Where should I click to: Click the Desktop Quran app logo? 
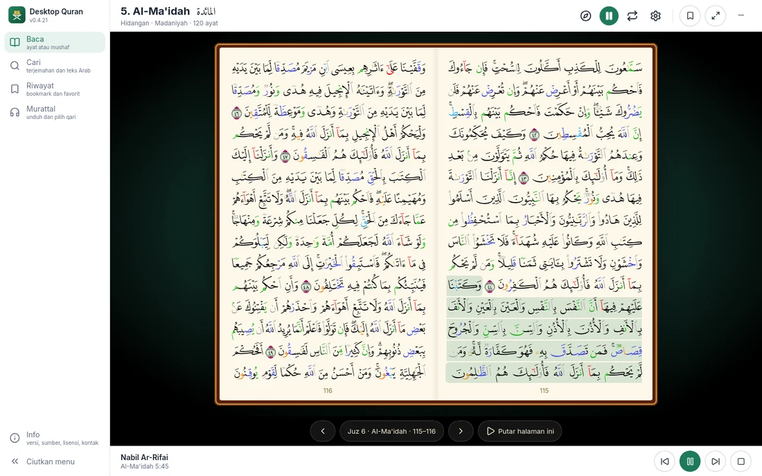[17, 15]
